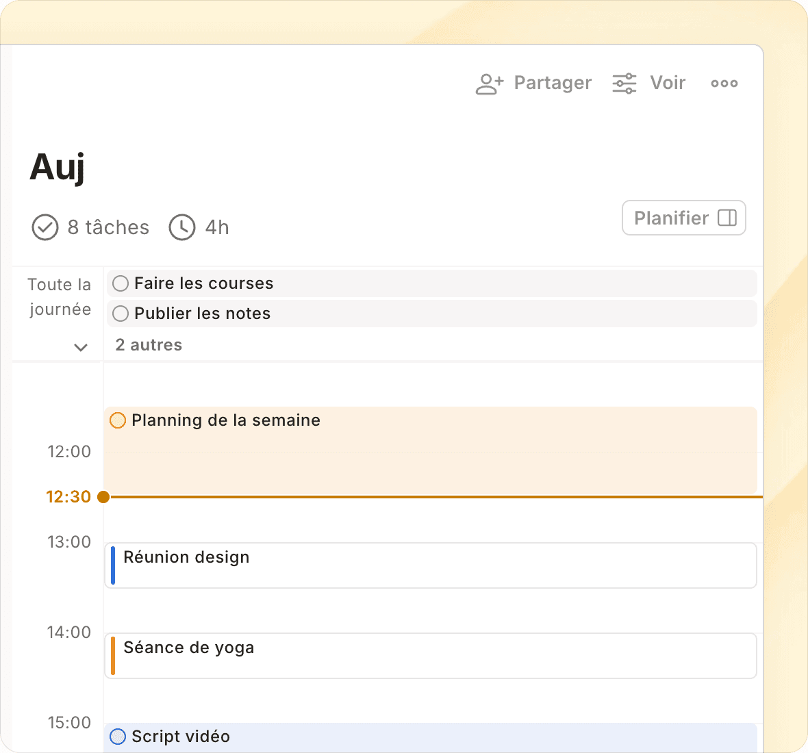The width and height of the screenshot is (808, 753).
Task: Click the 12:30 current time marker dot
Action: click(103, 497)
